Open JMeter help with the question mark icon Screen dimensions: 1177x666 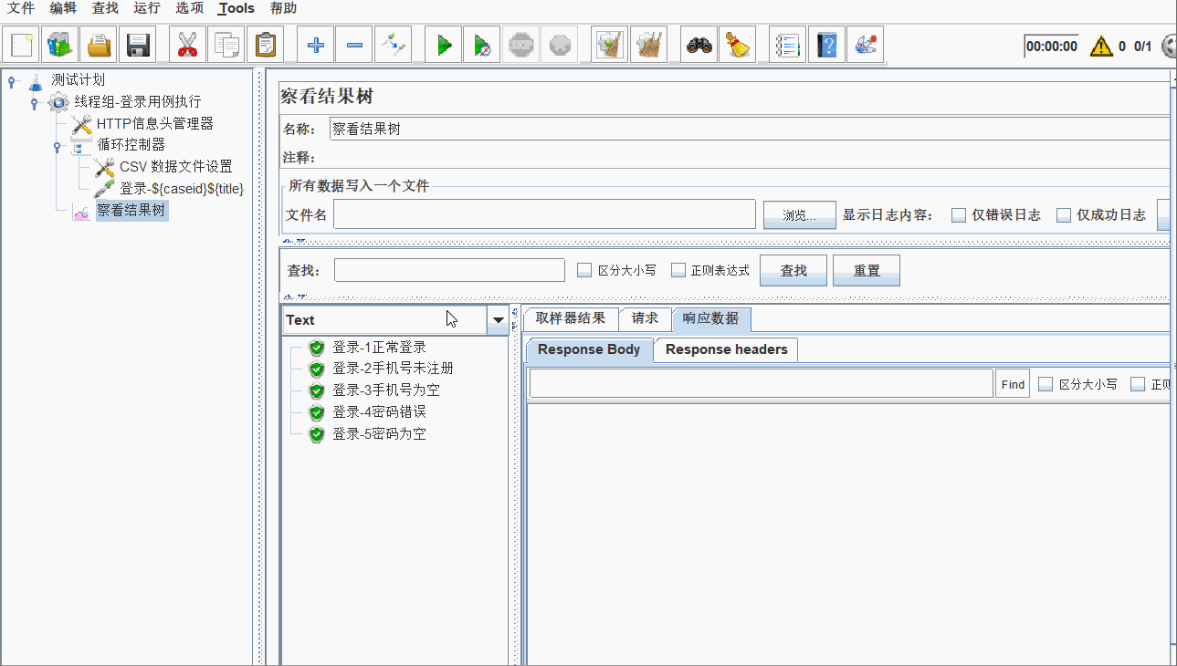coord(826,44)
